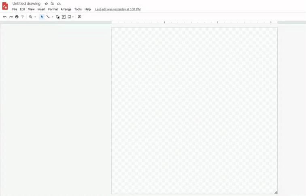Screen dimensions: 306x196
Task: Open the Insert menu
Action: [41, 9]
